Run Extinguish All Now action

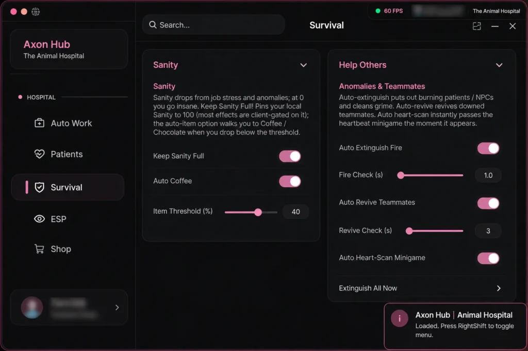(x=420, y=288)
